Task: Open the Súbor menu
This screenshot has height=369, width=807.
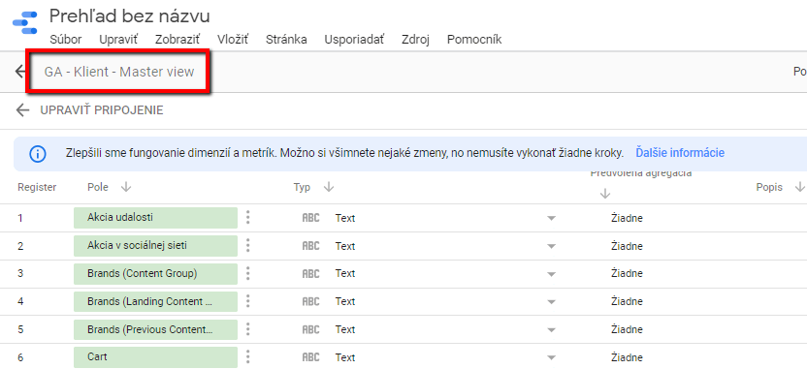Action: tap(66, 40)
